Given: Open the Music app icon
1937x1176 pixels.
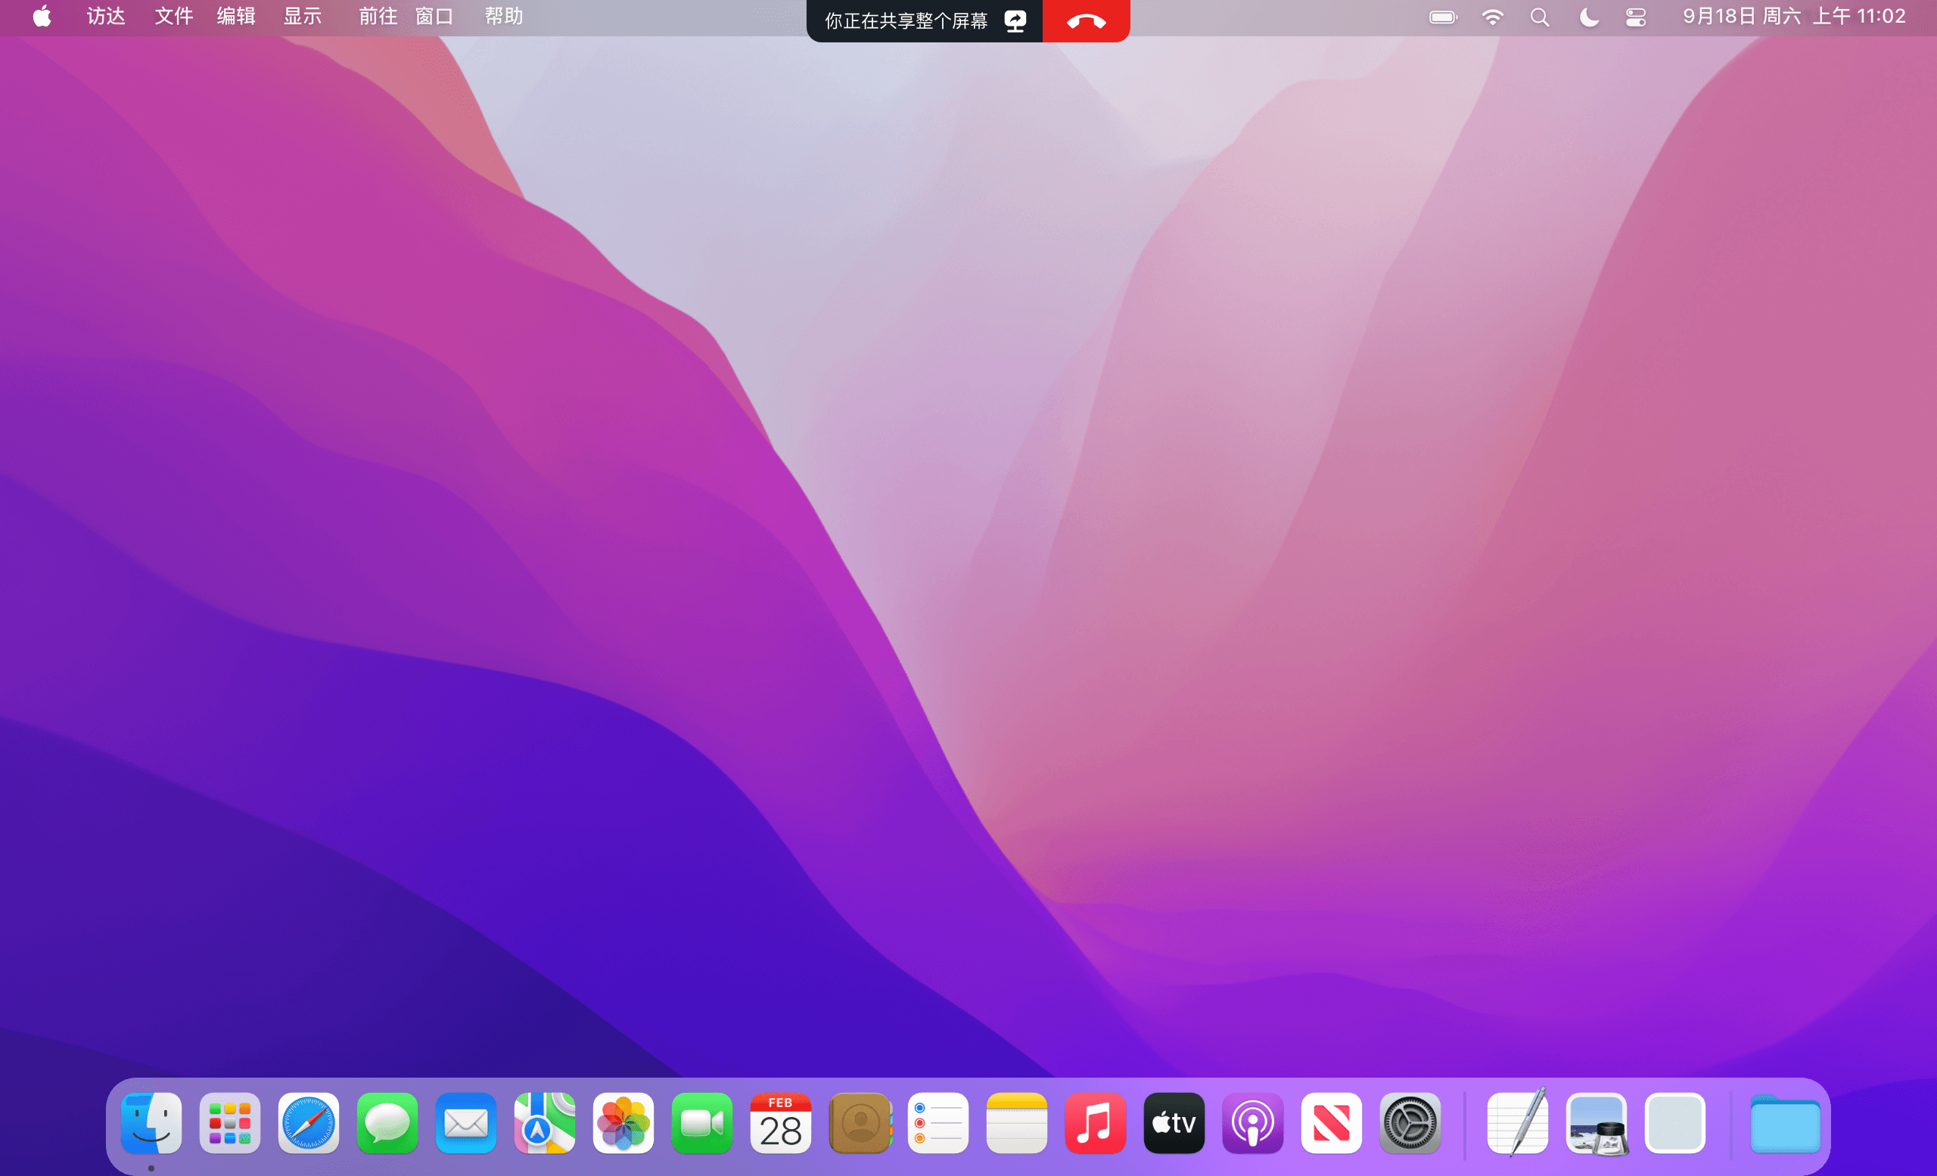Looking at the screenshot, I should pyautogui.click(x=1095, y=1122).
